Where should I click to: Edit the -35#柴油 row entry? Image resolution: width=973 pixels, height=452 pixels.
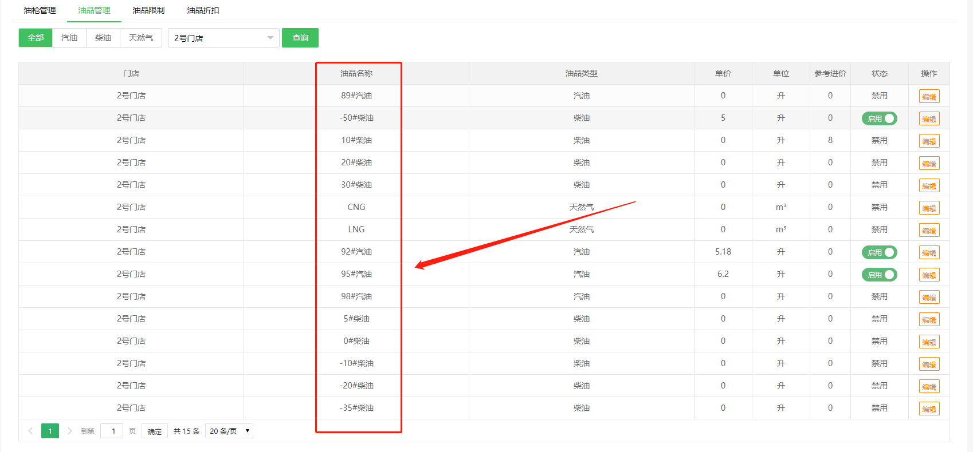tap(929, 409)
